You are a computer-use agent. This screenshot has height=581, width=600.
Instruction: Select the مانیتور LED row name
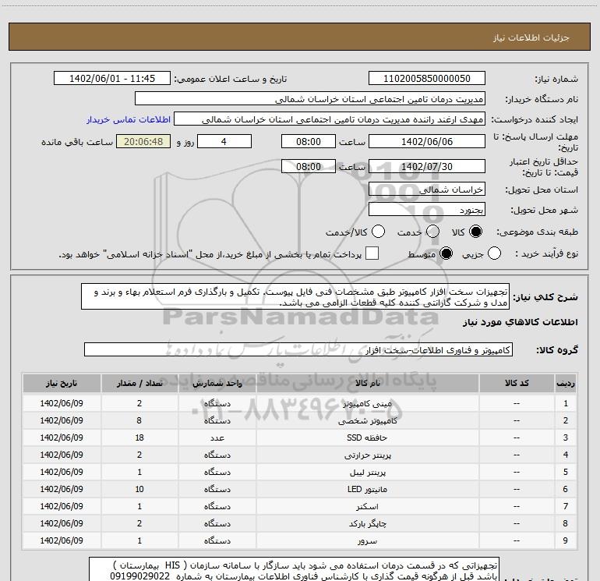point(367,489)
